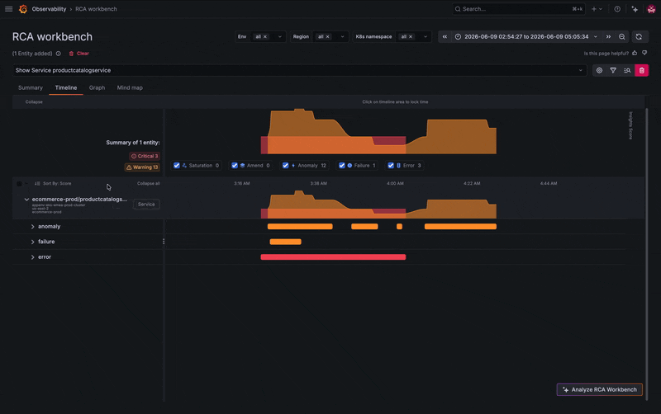Clear added entities with Clear button
The height and width of the screenshot is (414, 661).
[79, 54]
